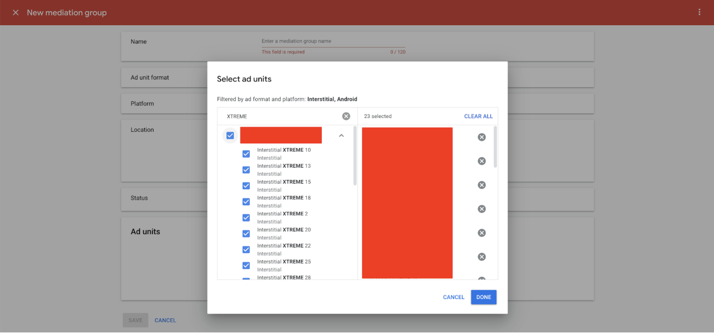
Task: Click the 'Interstitial, Android' filter text
Action: pos(332,99)
